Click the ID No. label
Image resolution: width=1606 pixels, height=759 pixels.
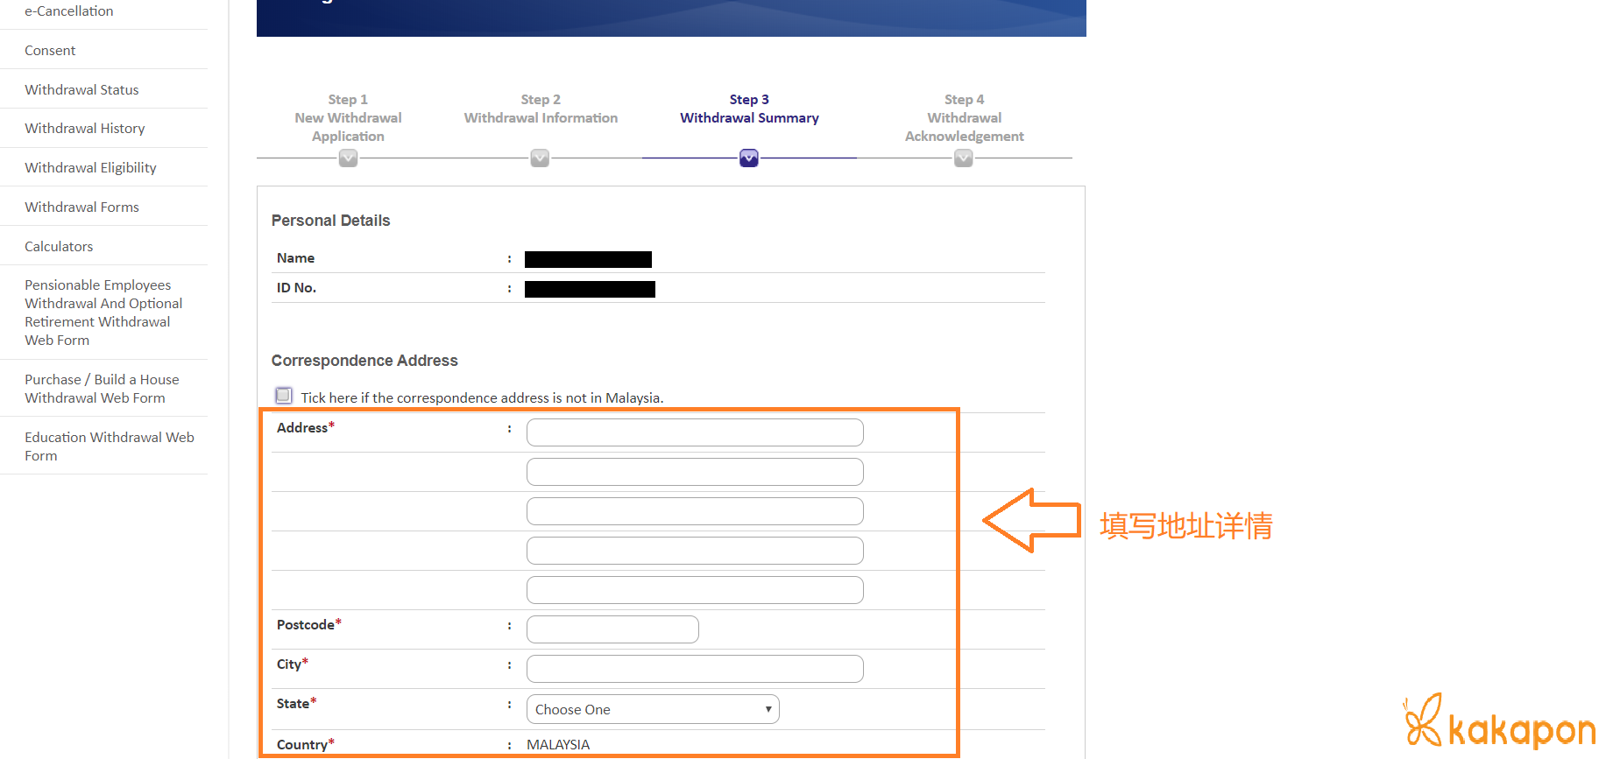(x=296, y=288)
